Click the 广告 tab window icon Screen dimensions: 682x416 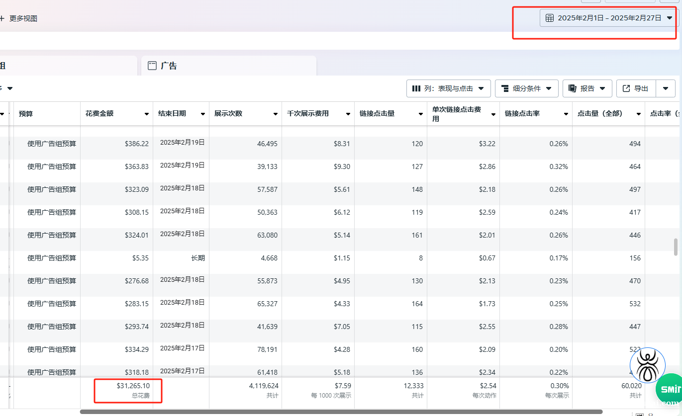[152, 66]
